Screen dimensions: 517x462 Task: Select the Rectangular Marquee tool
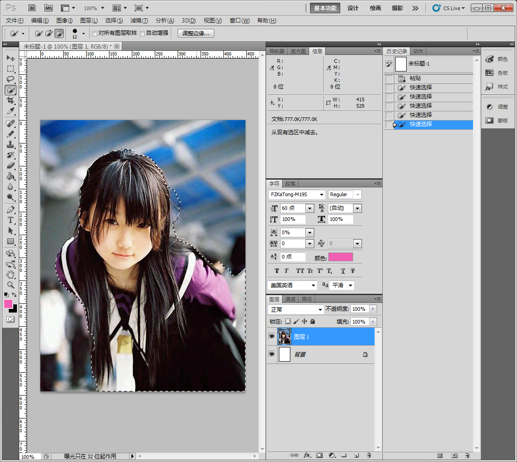[11, 69]
